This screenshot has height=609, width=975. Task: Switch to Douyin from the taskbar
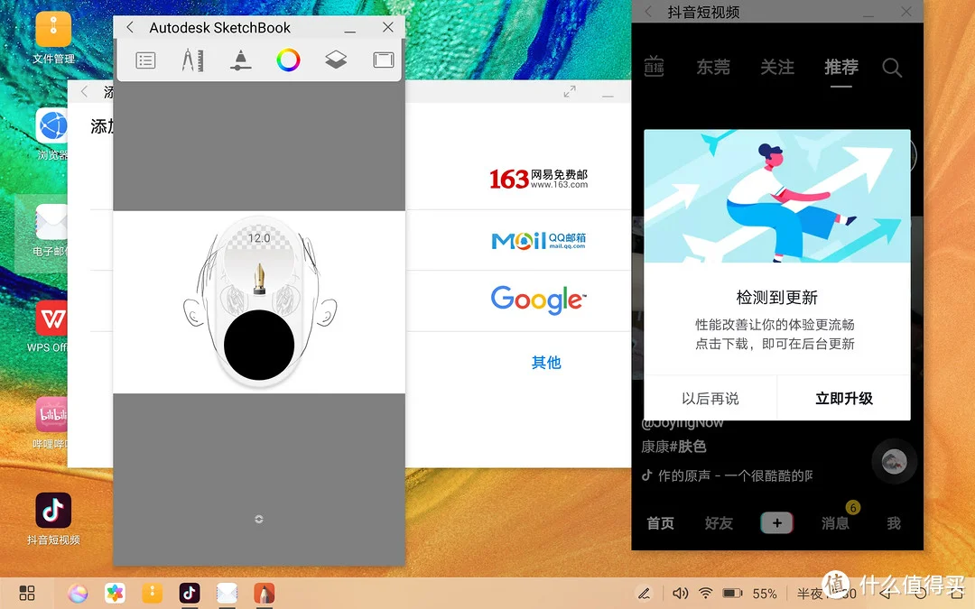(x=190, y=594)
